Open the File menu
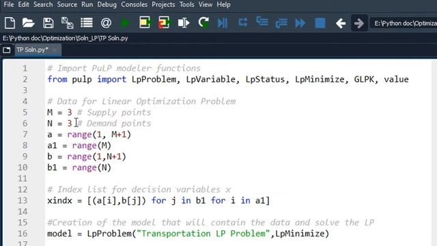The height and width of the screenshot is (246, 437). point(9,5)
